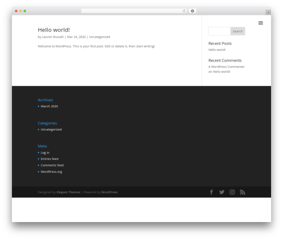Open author Lauren Russell link

tap(53, 37)
